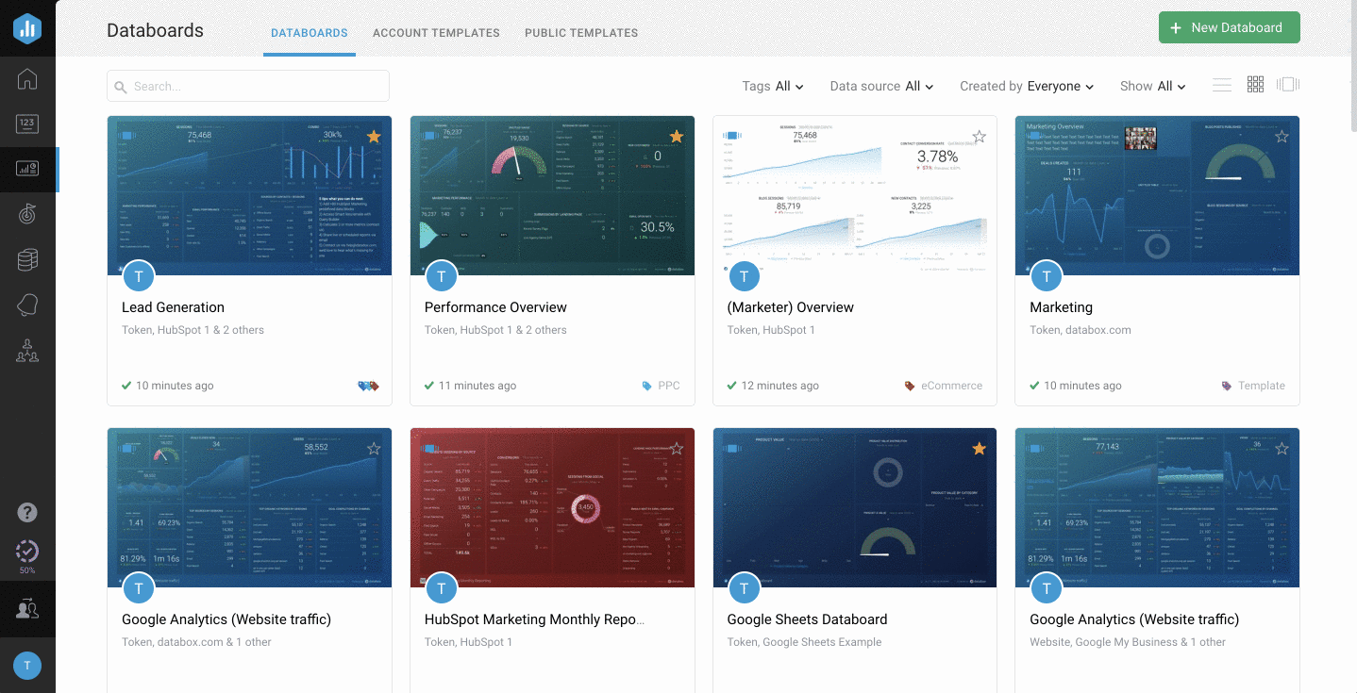Open the Data source All dropdown
The height and width of the screenshot is (693, 1357).
[881, 86]
